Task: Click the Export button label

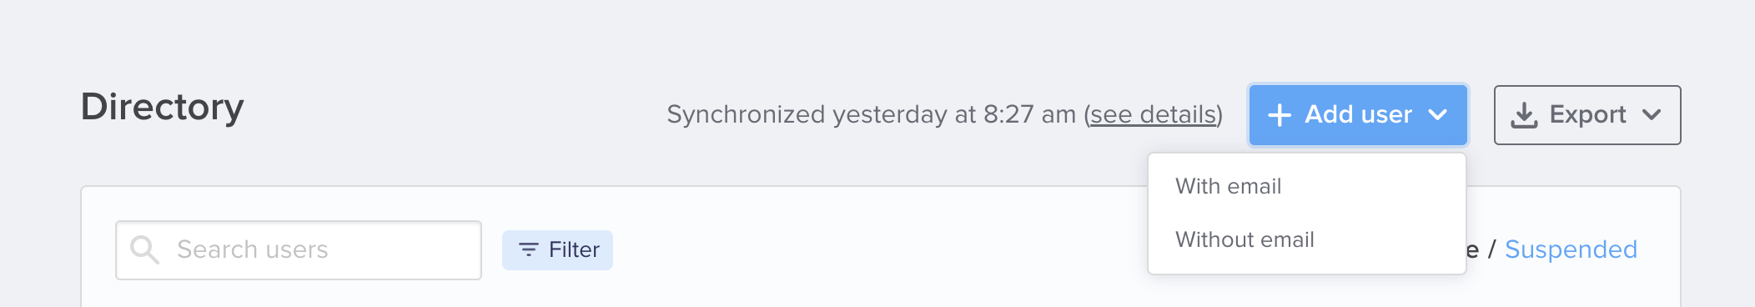Action: 1587,114
